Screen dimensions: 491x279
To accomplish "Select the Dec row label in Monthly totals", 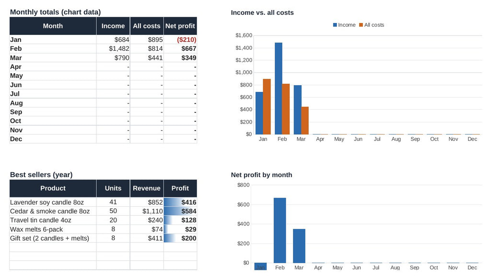I will [x=53, y=139].
